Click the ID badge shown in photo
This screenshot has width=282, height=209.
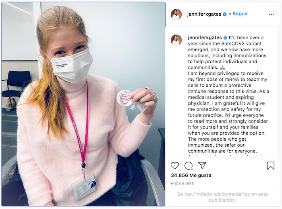pos(84,187)
